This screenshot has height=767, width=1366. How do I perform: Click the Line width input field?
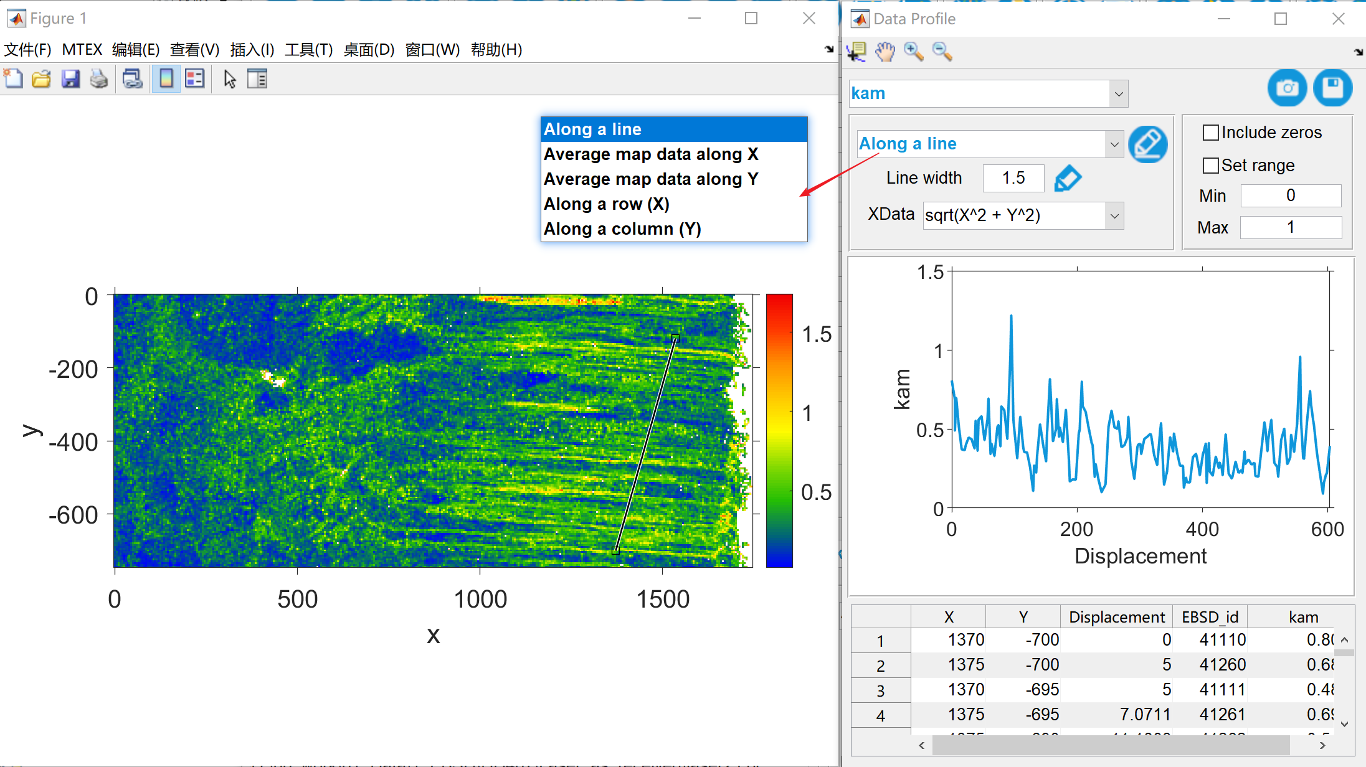(x=1013, y=178)
